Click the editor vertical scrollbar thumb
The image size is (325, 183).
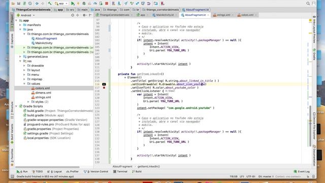310,126
